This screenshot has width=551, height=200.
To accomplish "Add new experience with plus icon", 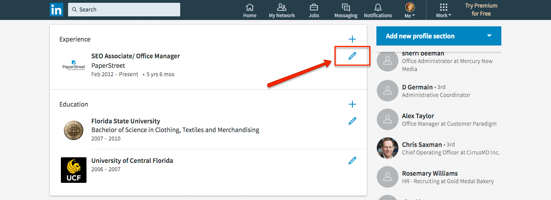I will pos(352,39).
